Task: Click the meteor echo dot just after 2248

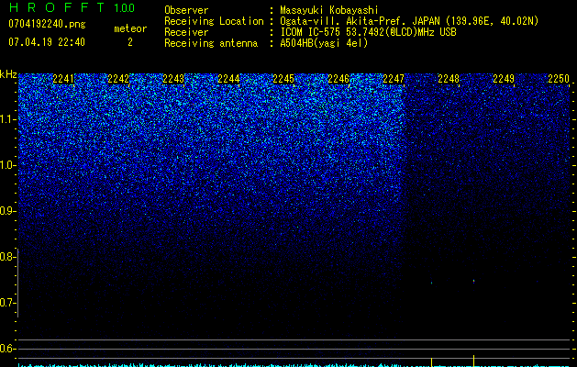Action: [432, 283]
